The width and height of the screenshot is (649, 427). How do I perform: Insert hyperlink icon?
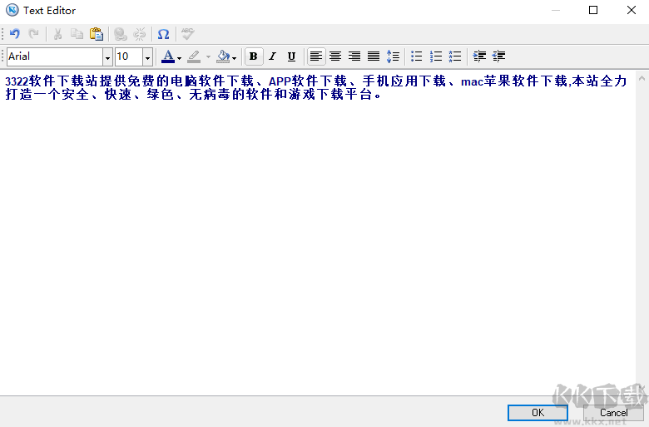click(x=120, y=34)
